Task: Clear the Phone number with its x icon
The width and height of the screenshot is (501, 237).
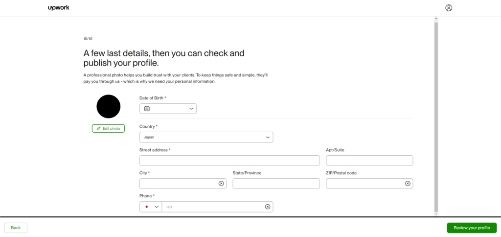Action: [268, 207]
